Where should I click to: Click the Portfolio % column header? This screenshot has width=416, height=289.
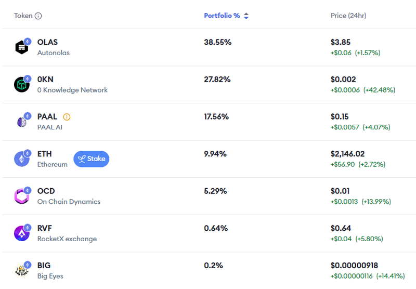click(222, 16)
